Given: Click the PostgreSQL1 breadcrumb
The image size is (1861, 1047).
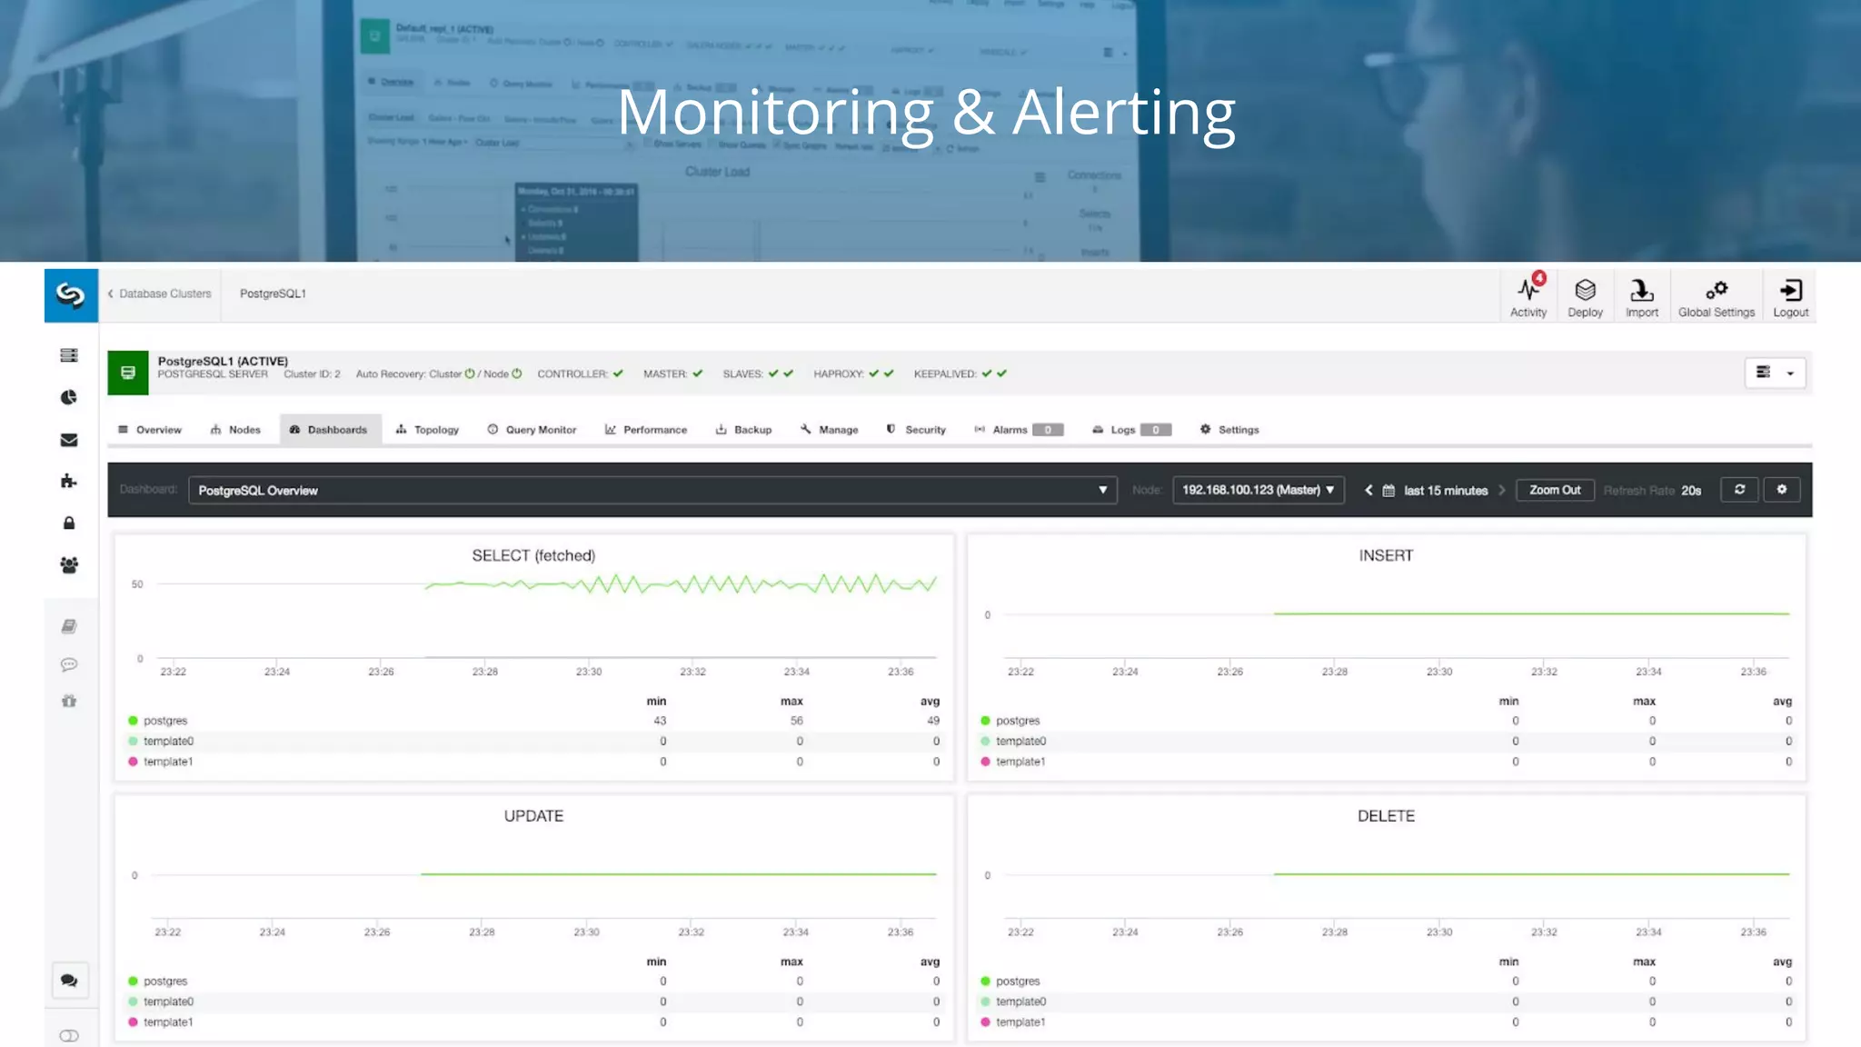Looking at the screenshot, I should coord(273,294).
